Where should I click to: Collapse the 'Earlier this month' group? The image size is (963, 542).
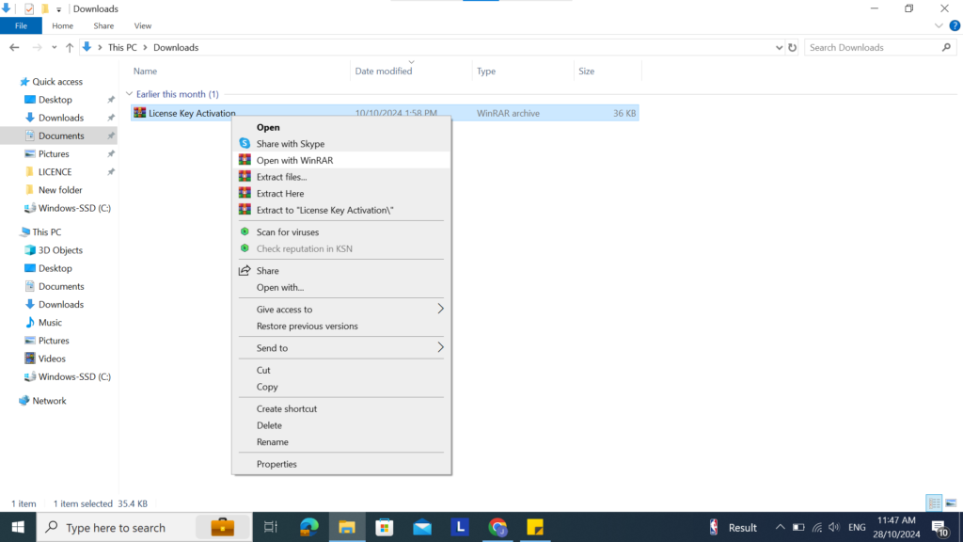(x=129, y=94)
